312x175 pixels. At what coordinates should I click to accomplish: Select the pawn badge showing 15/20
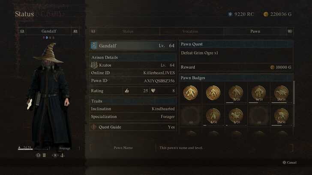281,93
